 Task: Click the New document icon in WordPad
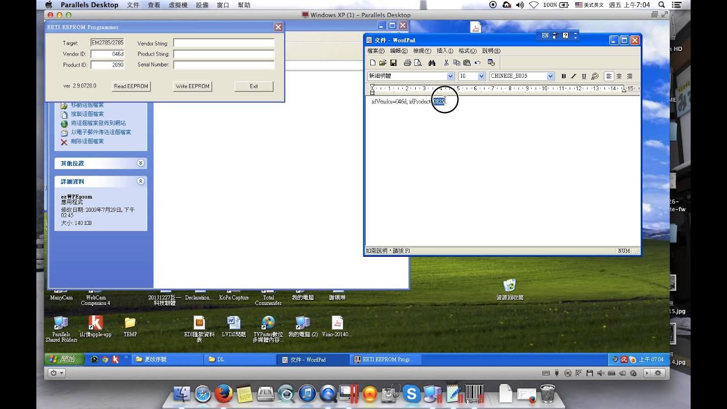(x=373, y=62)
